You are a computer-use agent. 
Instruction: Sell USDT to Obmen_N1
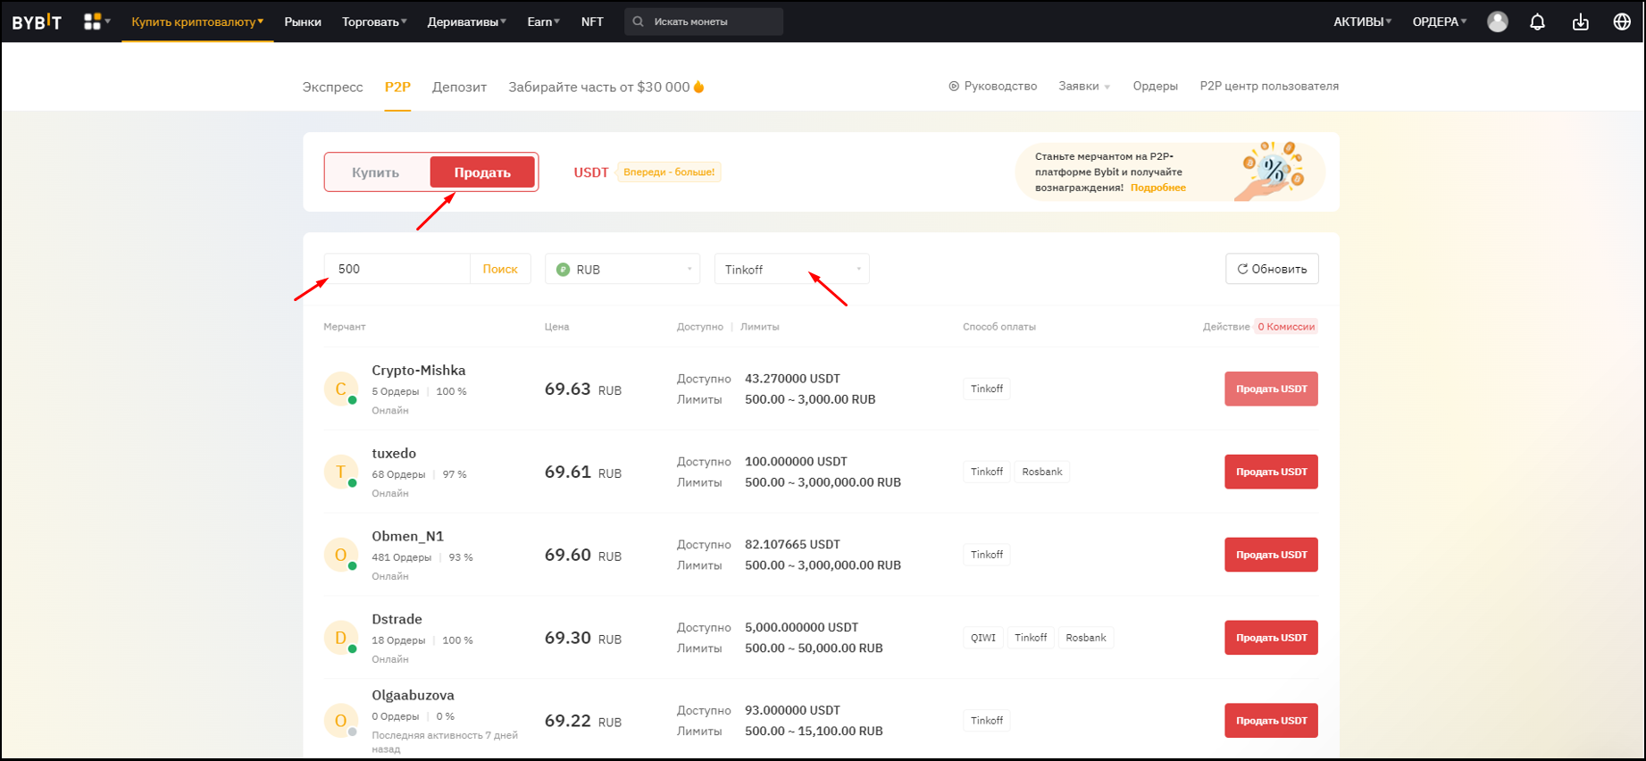click(x=1271, y=555)
